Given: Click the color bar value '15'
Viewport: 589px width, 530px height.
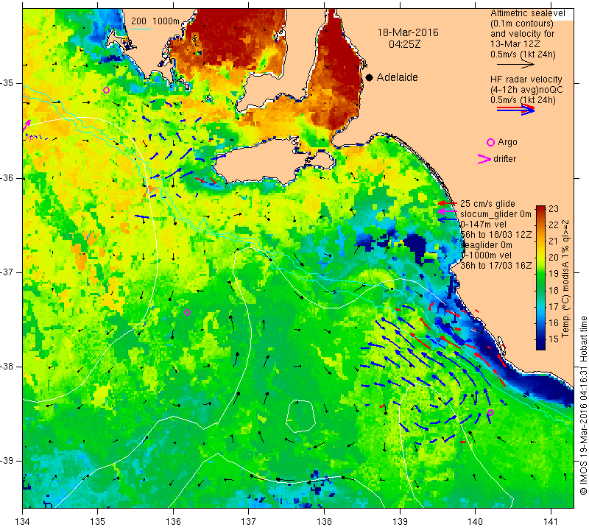Looking at the screenshot, I should [x=554, y=339].
